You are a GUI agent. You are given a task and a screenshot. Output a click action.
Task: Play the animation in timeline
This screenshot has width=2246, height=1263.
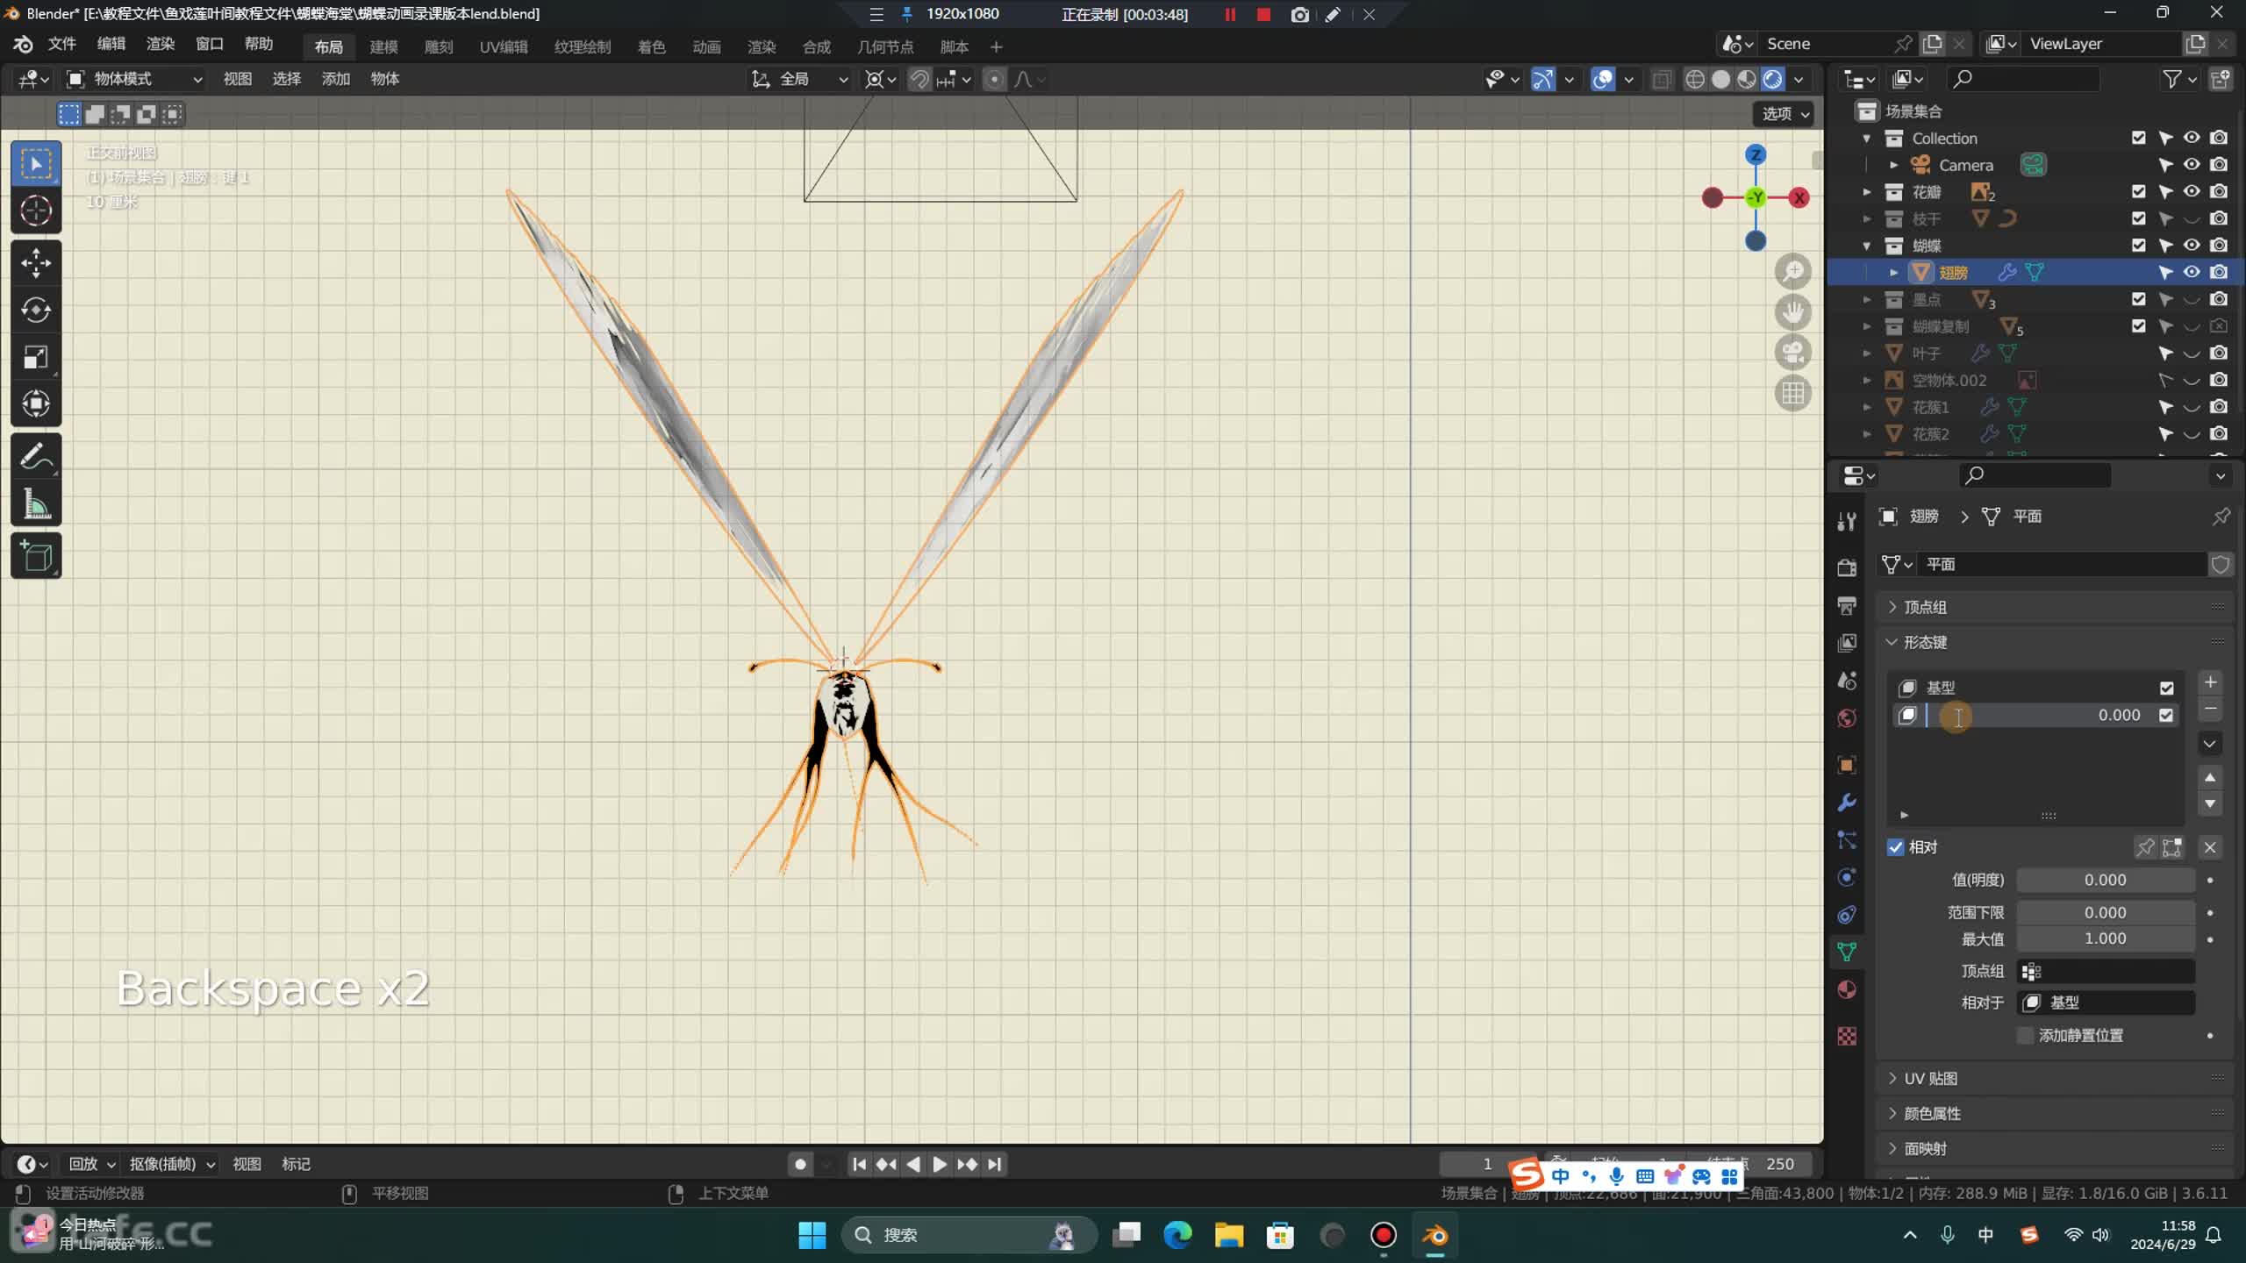point(940,1165)
